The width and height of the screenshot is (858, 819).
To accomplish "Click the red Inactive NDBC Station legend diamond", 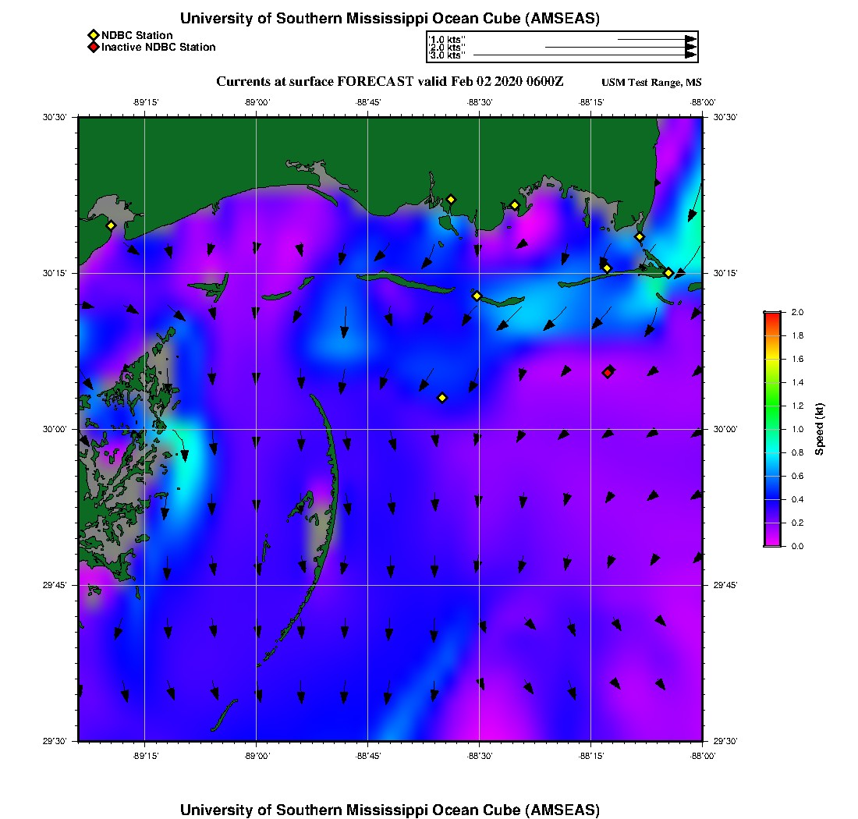I will (x=93, y=47).
